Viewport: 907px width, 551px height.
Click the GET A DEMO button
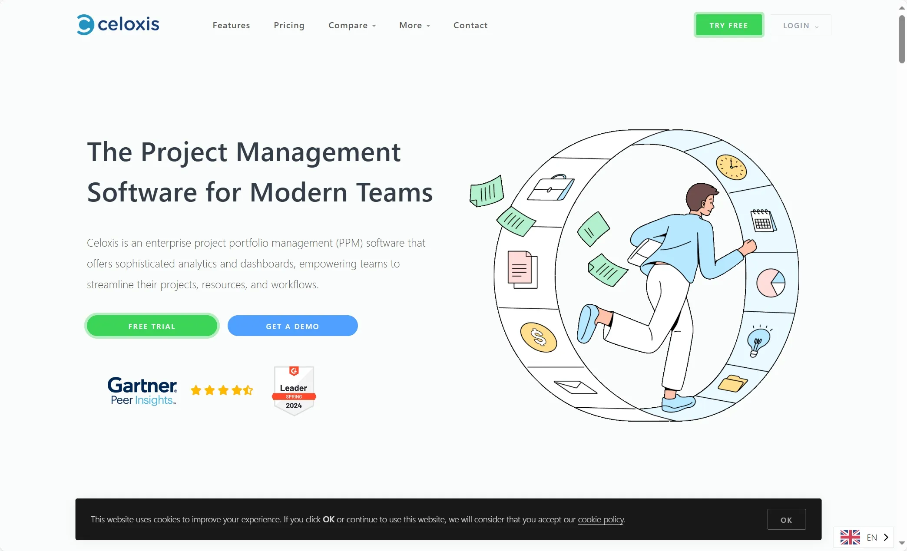(293, 326)
